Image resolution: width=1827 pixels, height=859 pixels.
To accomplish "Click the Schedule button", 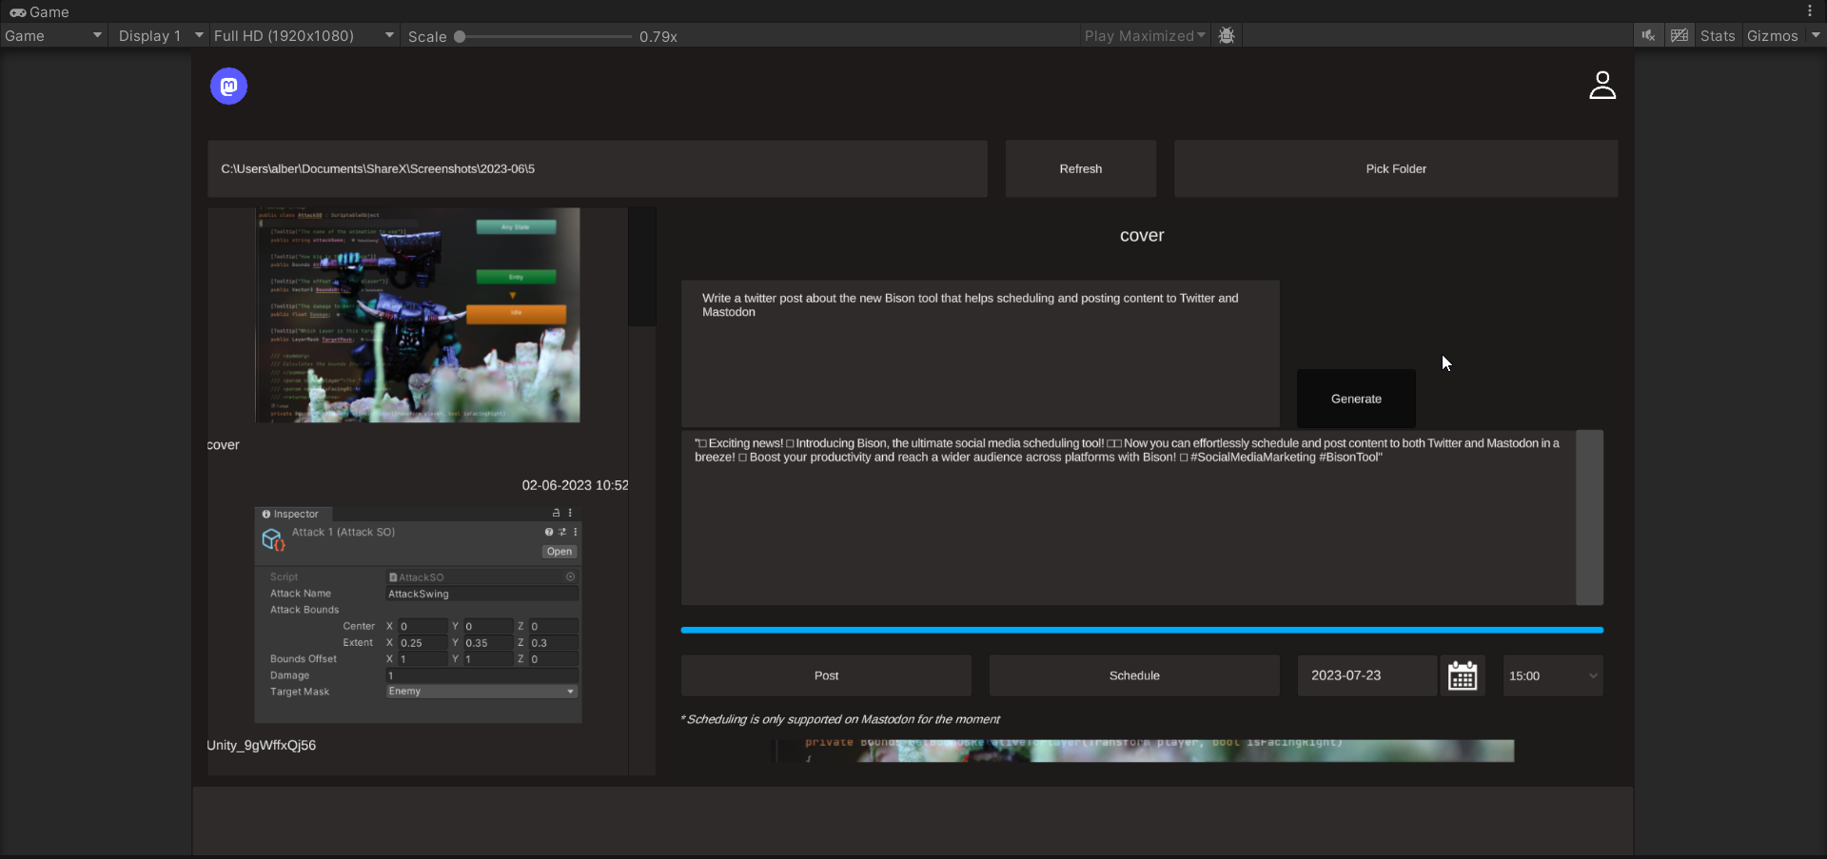I will [1134, 675].
